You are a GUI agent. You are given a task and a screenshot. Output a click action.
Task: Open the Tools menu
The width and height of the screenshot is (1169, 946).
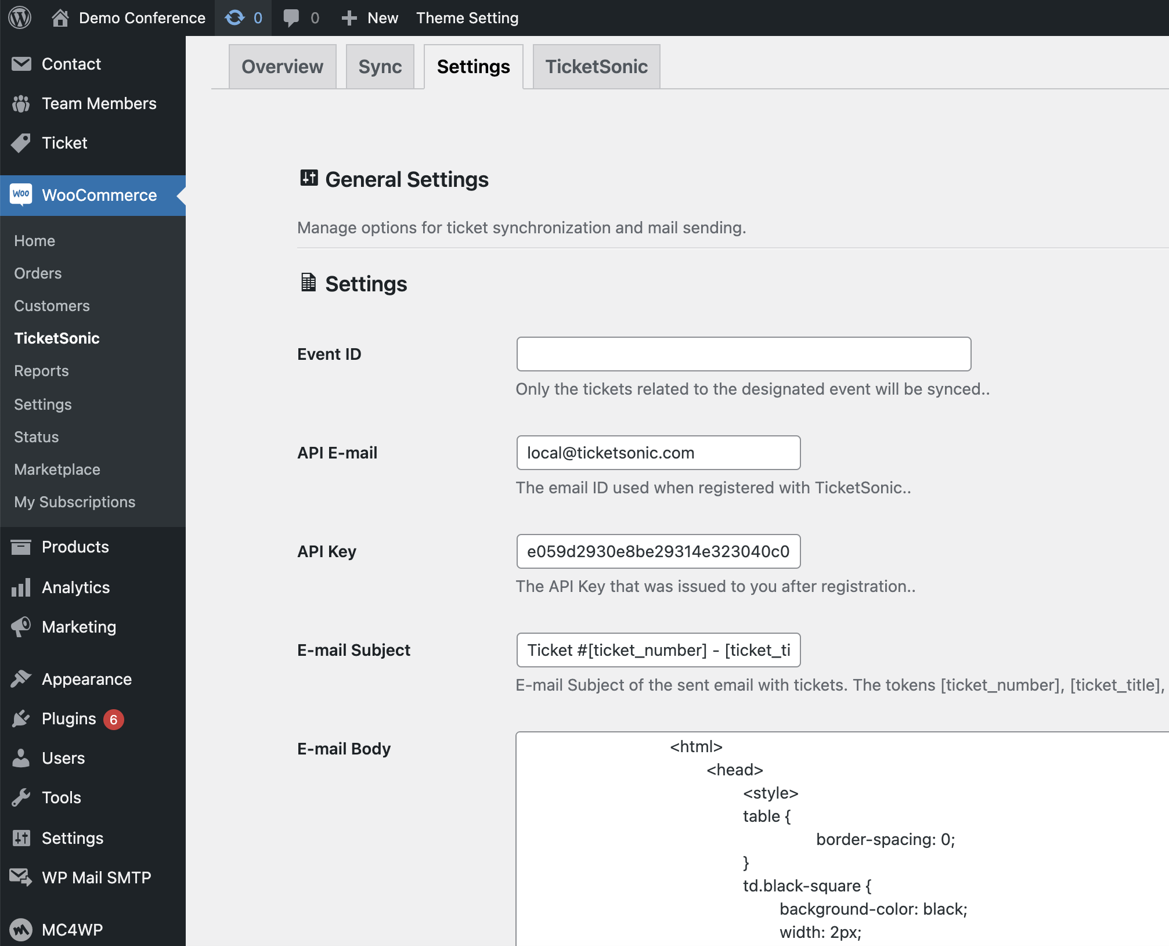pyautogui.click(x=62, y=797)
